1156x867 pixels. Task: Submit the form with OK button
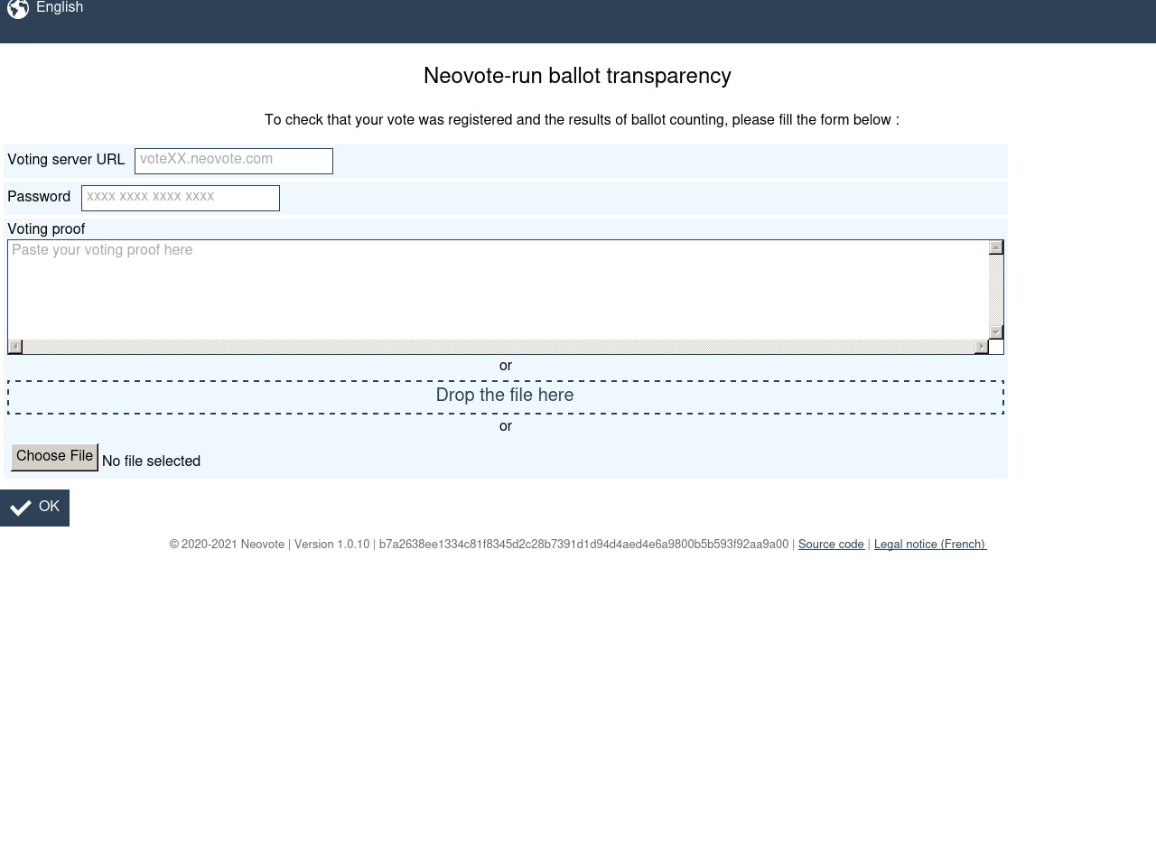34,508
